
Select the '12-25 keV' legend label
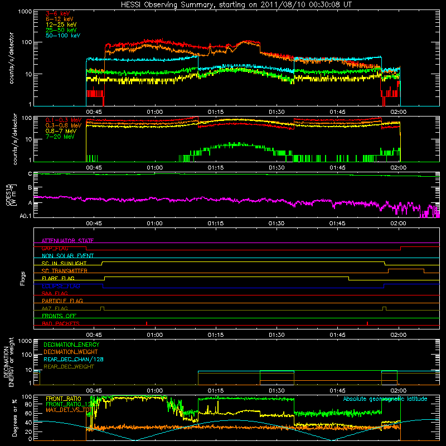[x=61, y=25]
